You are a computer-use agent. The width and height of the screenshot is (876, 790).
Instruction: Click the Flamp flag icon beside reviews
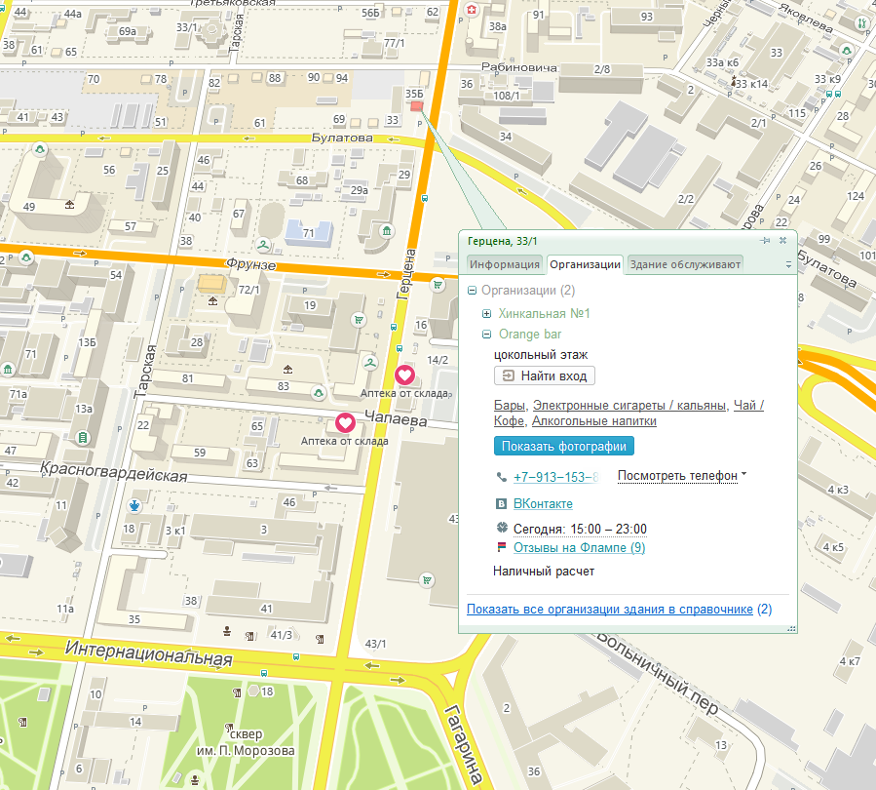pos(502,548)
